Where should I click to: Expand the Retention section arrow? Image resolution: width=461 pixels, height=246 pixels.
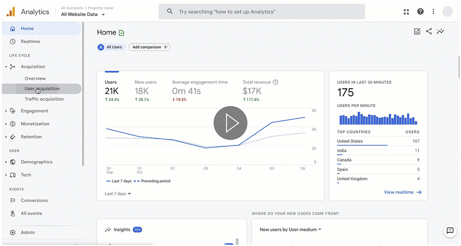(6, 137)
